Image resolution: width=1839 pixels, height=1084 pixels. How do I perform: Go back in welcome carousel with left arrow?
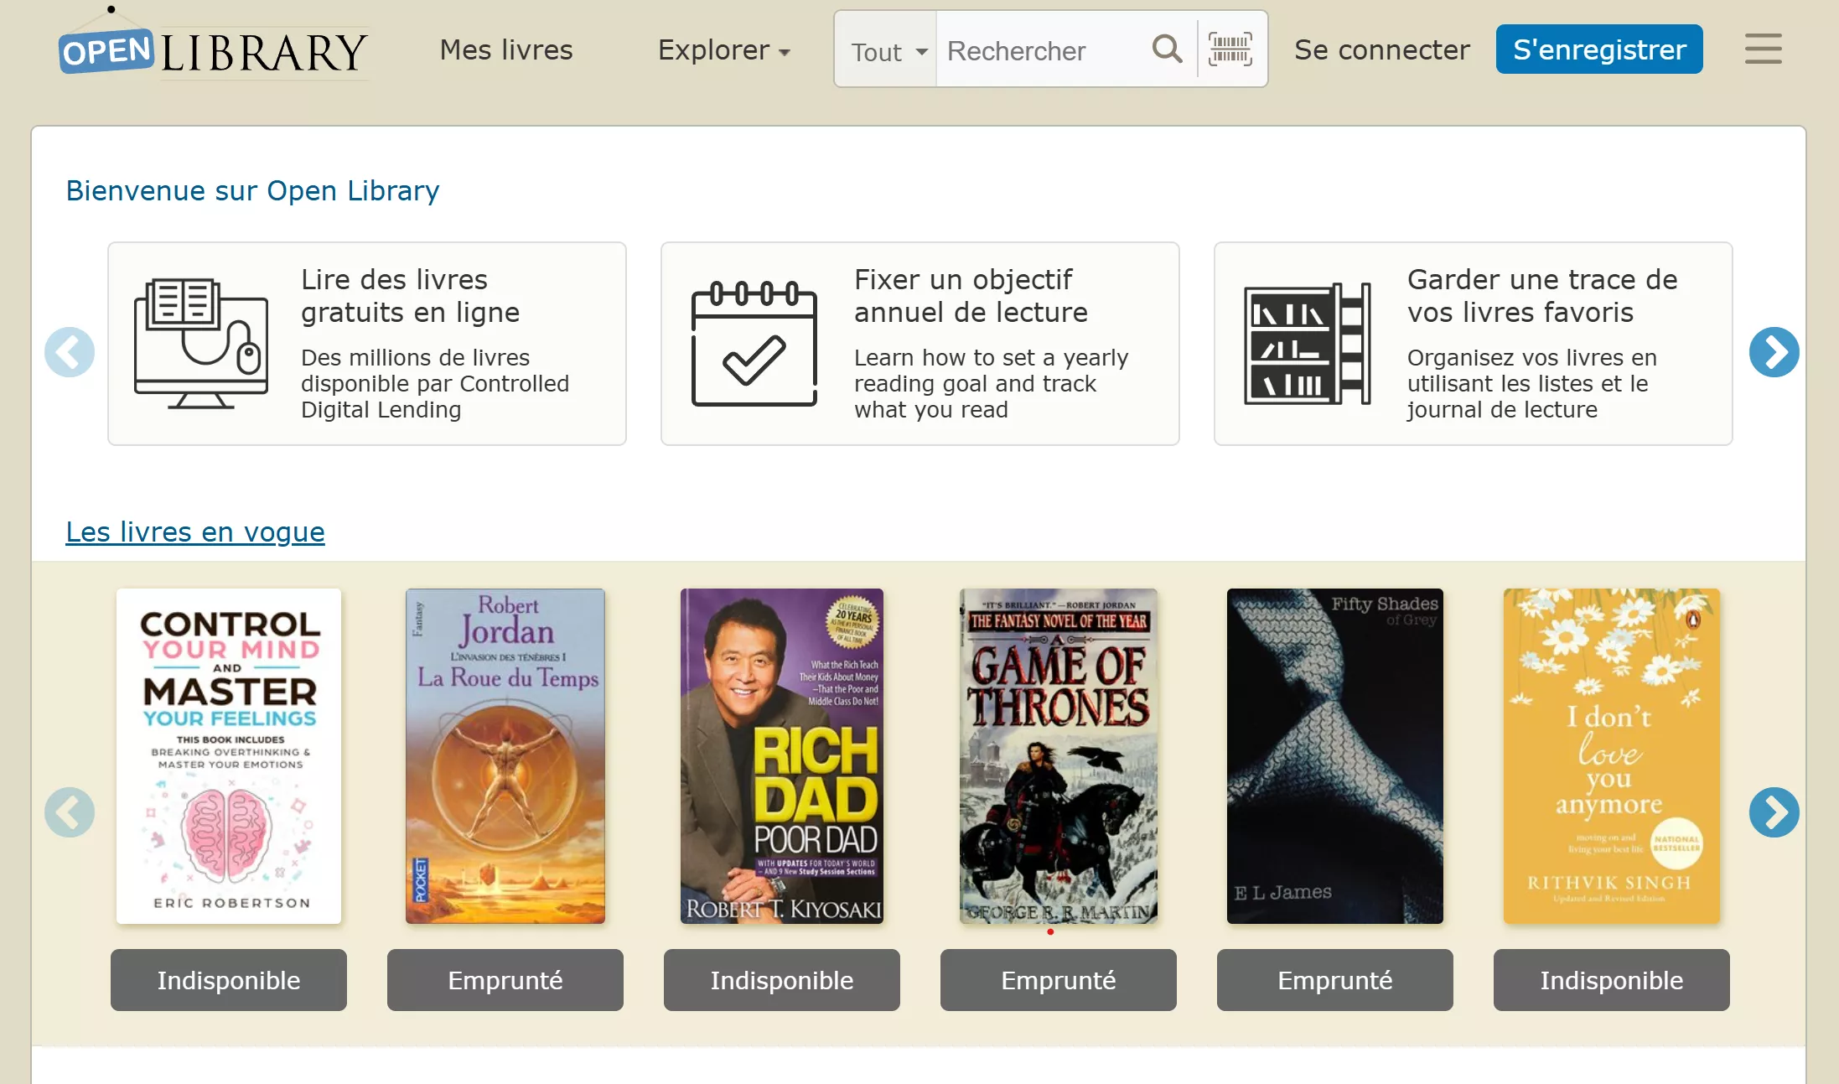point(70,352)
